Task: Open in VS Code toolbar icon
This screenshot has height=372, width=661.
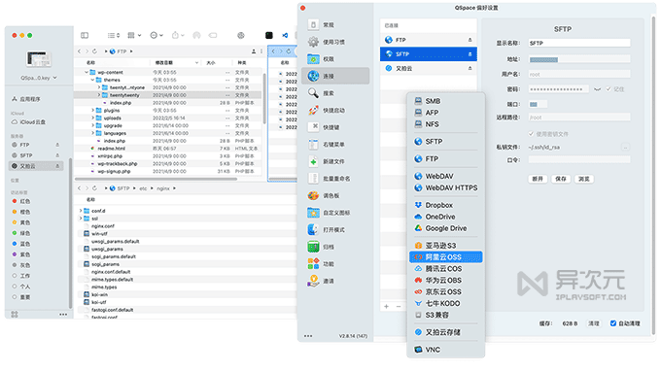Action: [x=285, y=35]
